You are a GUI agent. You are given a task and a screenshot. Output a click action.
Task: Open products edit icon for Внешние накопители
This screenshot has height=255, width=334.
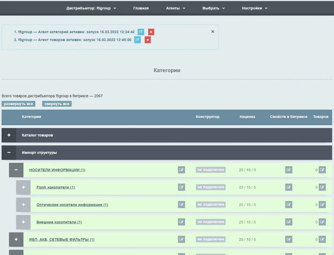[322, 222]
